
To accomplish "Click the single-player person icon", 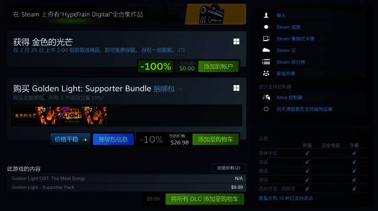I will point(266,16).
